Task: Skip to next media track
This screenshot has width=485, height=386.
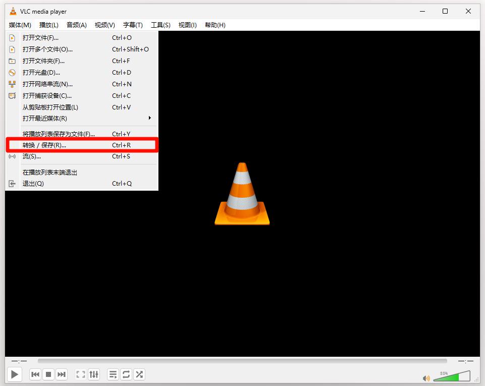Action: click(x=62, y=374)
